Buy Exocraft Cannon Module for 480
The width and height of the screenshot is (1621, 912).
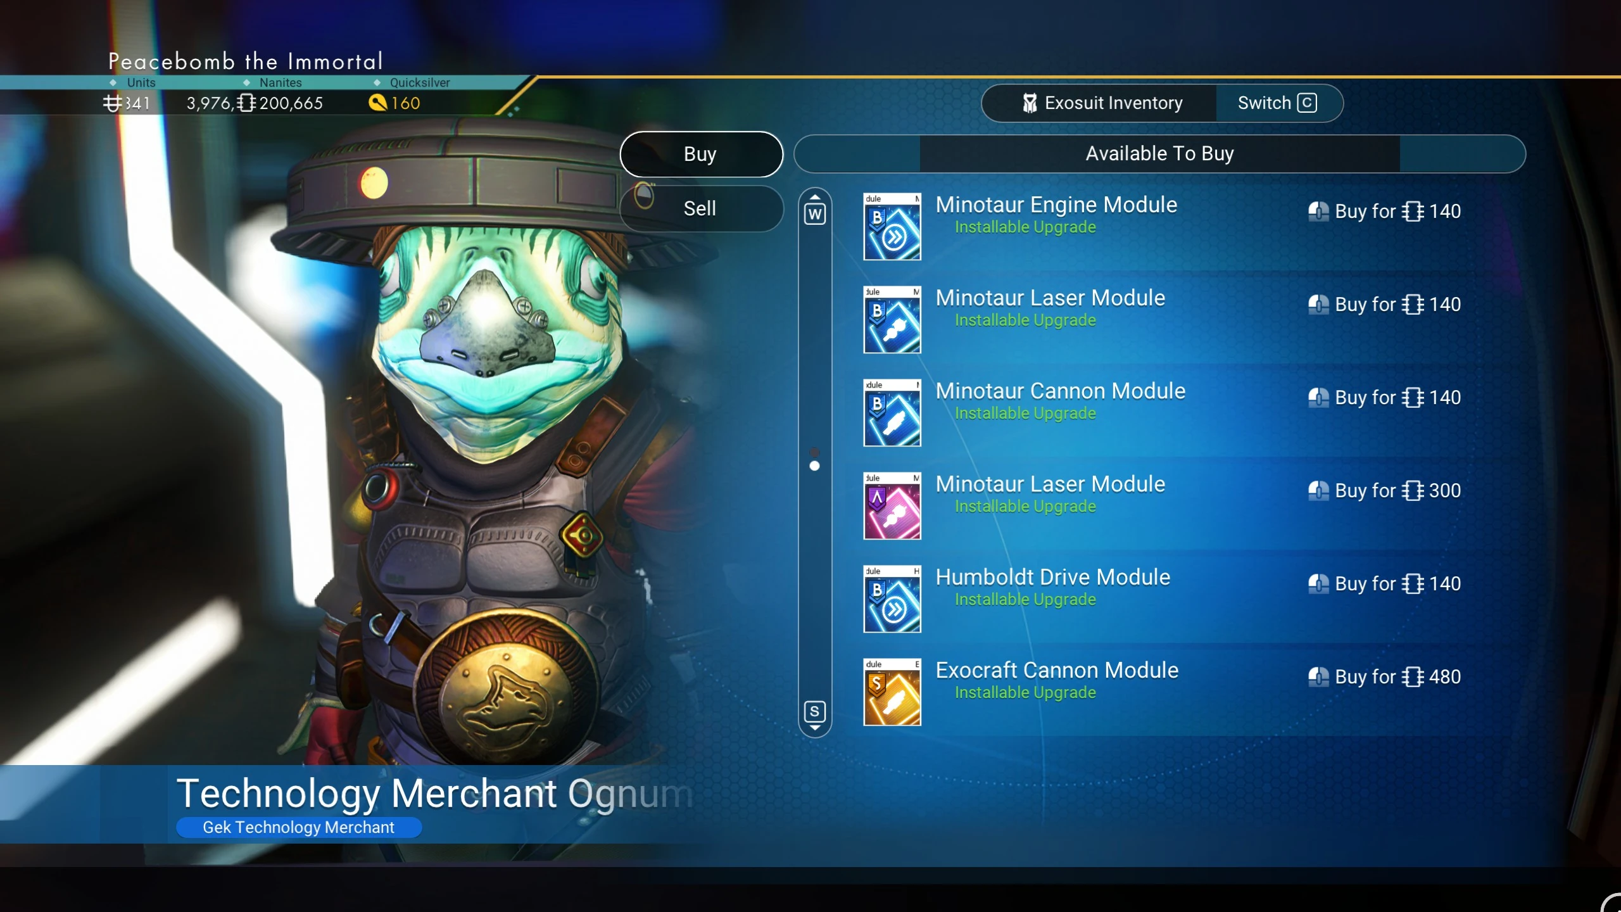coord(1384,676)
